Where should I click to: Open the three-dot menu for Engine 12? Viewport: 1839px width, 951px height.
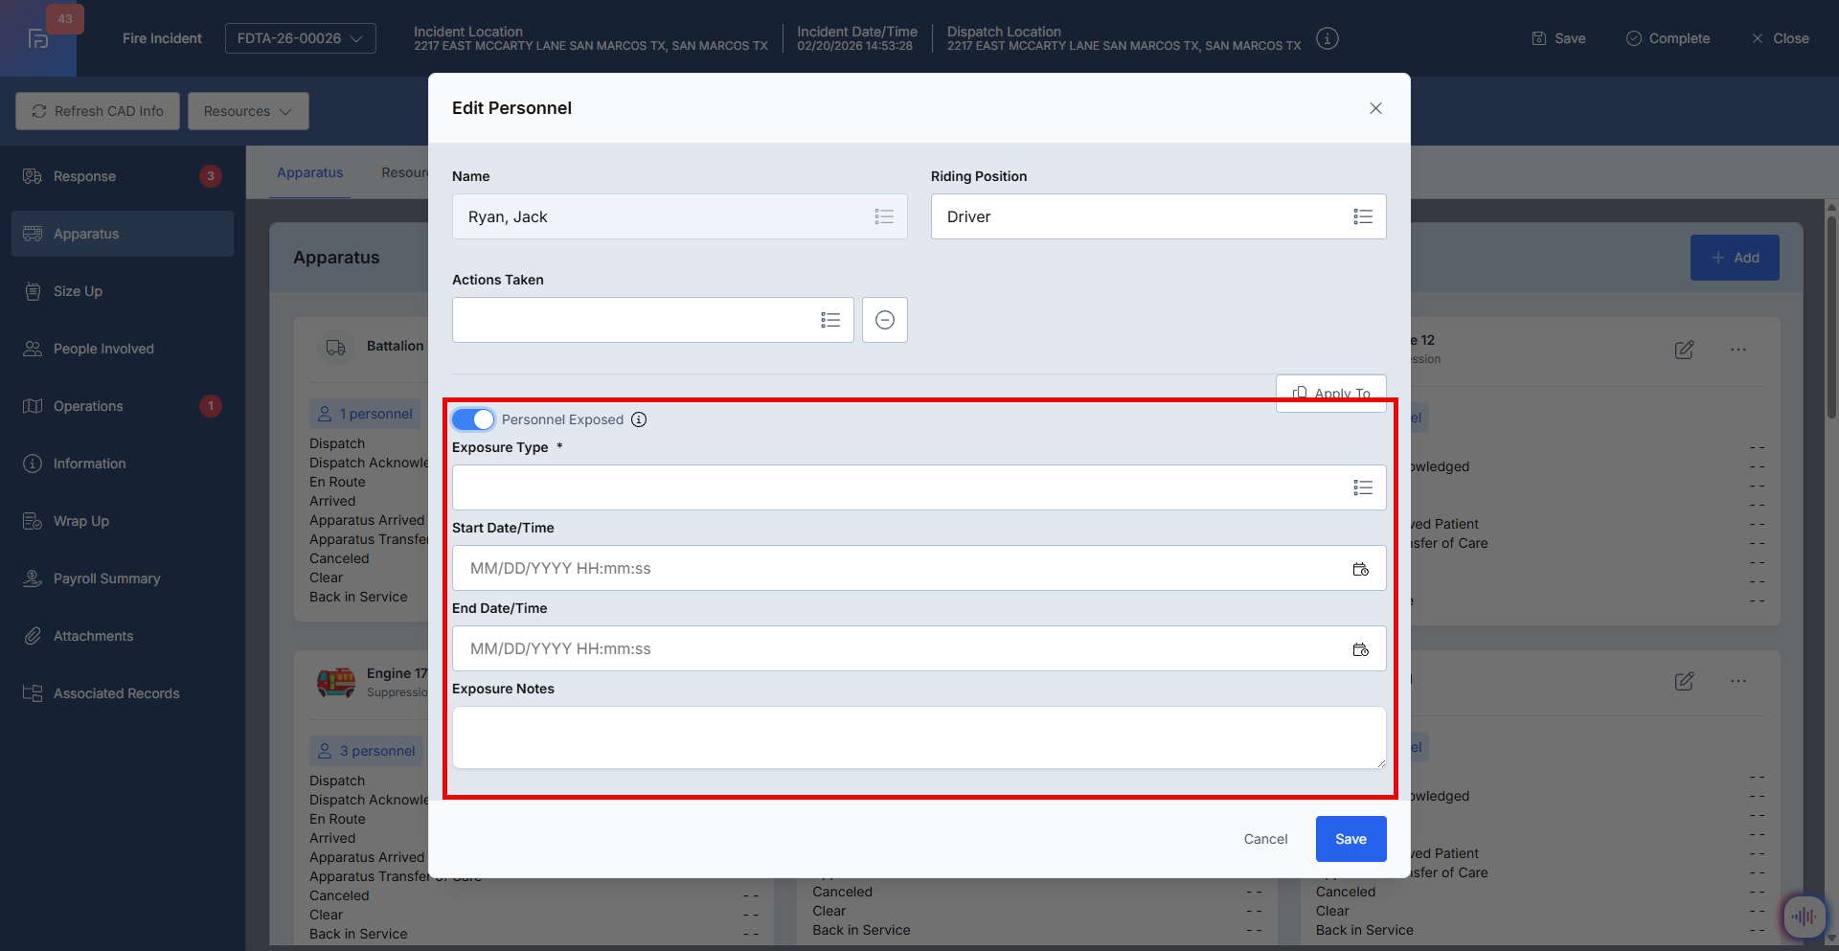click(x=1737, y=350)
